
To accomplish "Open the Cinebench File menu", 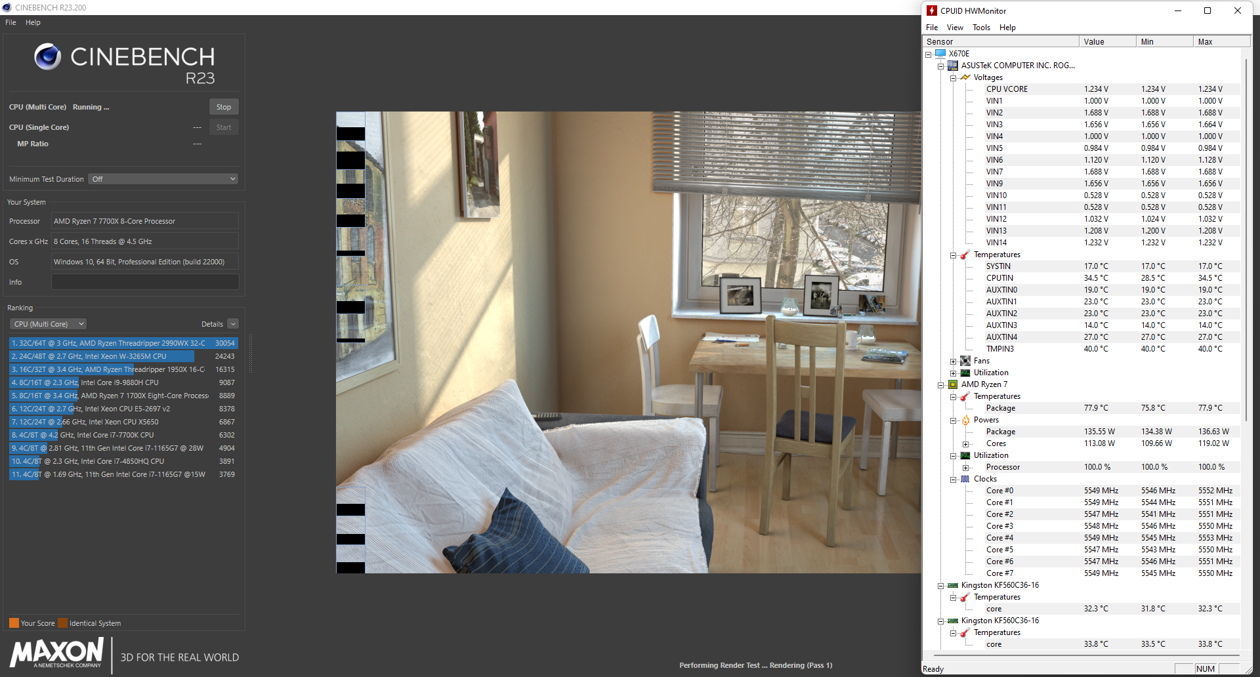I will click(x=10, y=22).
